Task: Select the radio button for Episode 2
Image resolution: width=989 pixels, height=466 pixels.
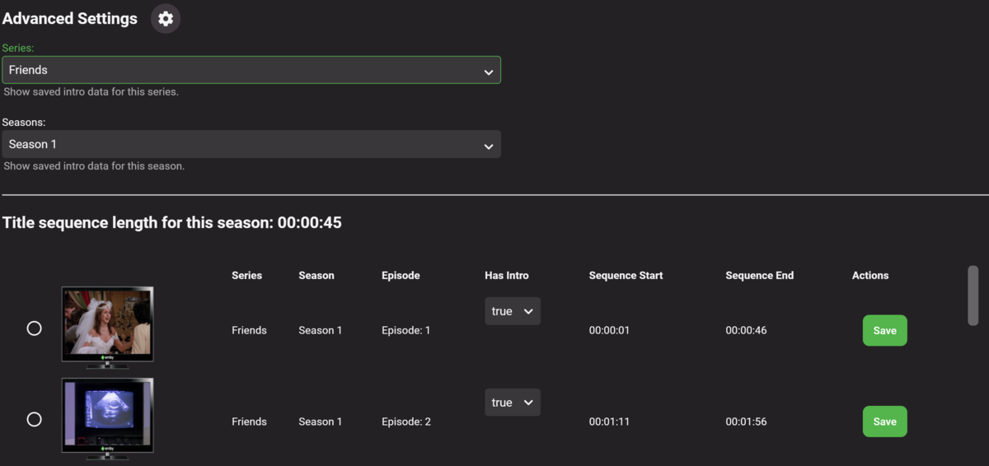Action: point(34,419)
